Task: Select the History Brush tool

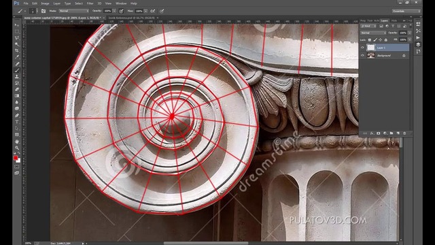Action: pyautogui.click(x=16, y=83)
